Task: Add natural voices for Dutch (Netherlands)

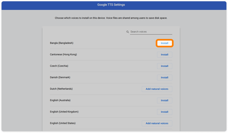Action: (157, 89)
